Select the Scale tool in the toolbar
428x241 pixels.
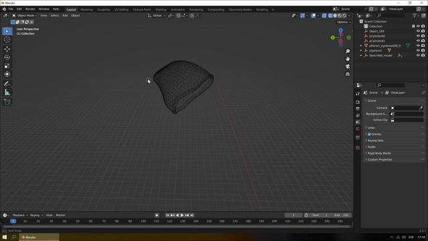point(7,66)
